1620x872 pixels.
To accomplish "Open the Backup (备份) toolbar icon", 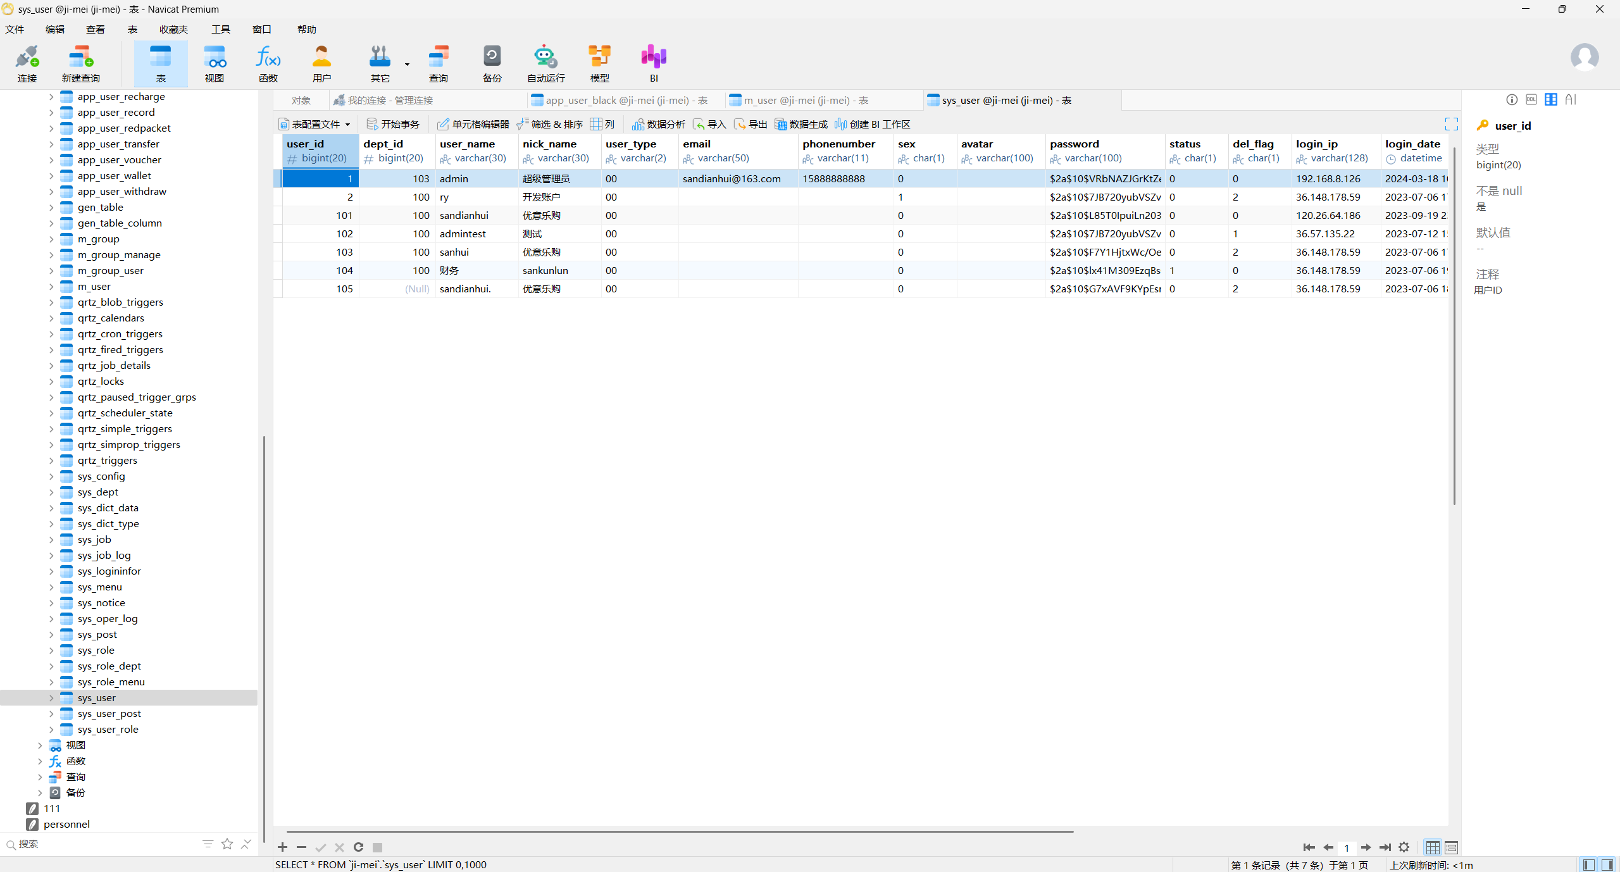I will pyautogui.click(x=492, y=63).
